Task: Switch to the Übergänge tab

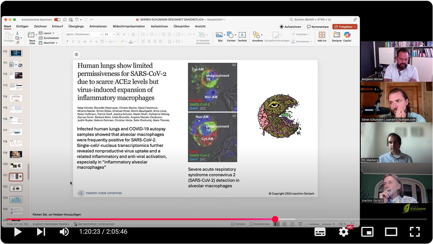Action: point(76,26)
